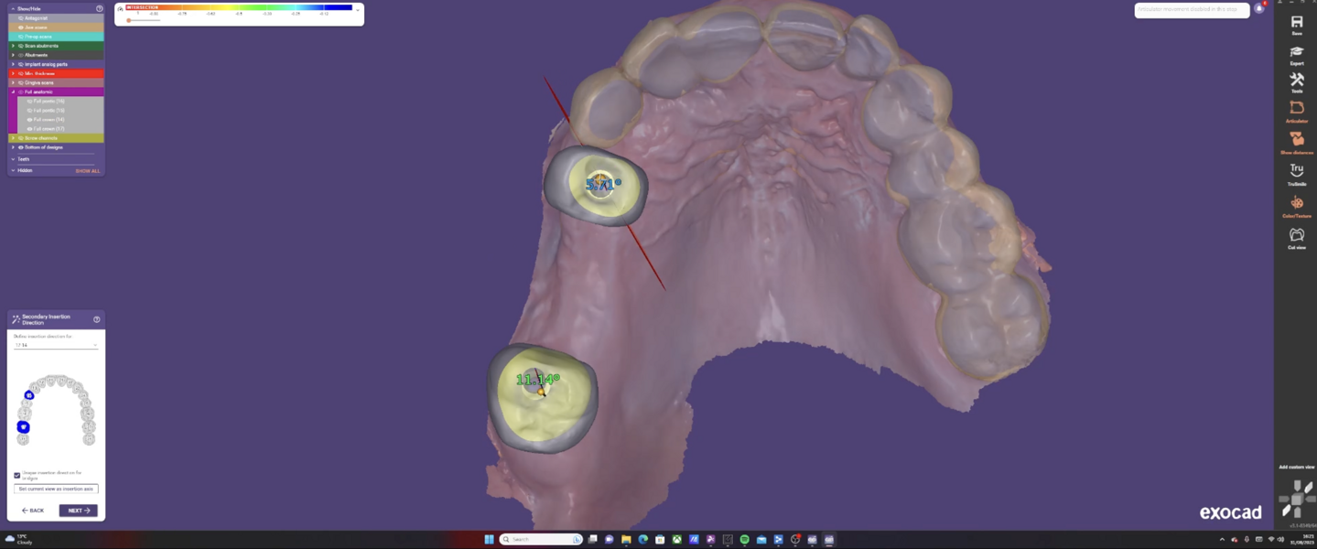Image resolution: width=1317 pixels, height=549 pixels.
Task: Click the Windows Start button
Action: coord(489,540)
